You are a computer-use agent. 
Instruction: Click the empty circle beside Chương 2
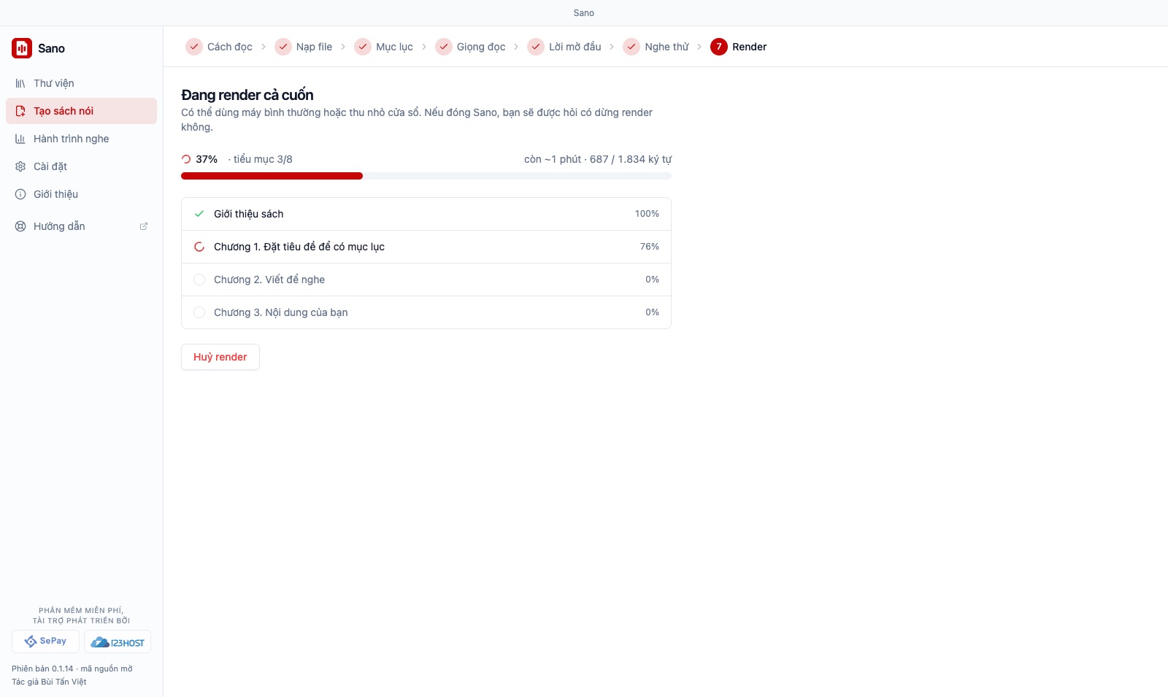pyautogui.click(x=199, y=280)
